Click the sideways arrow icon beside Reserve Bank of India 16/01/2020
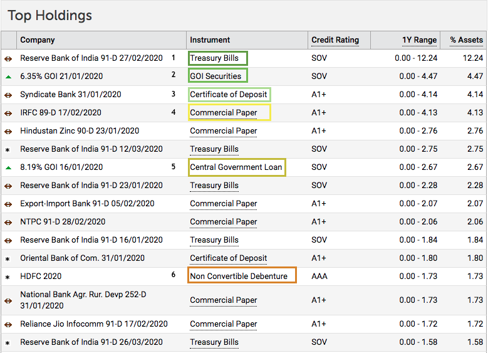 [x=8, y=241]
